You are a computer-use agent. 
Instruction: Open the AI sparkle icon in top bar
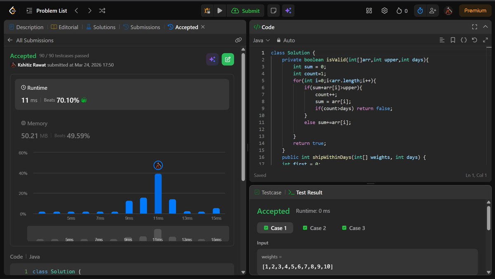point(288,11)
